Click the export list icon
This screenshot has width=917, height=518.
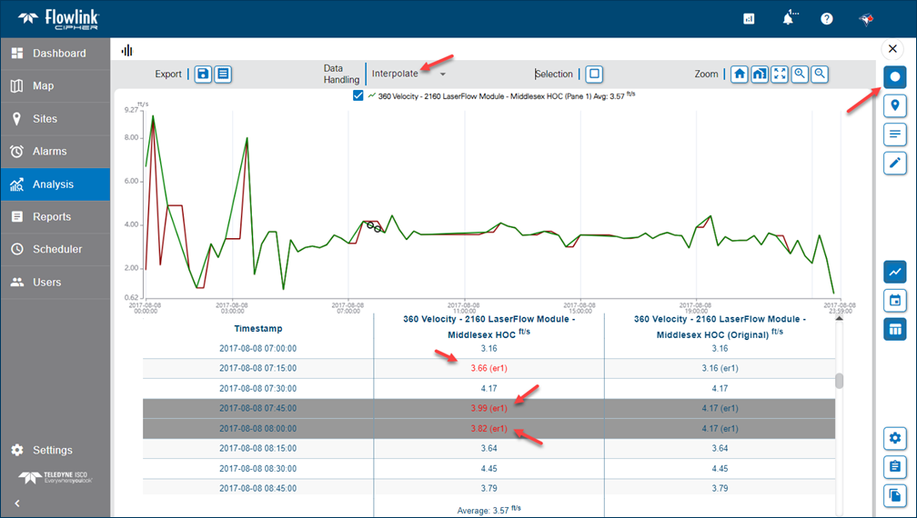[223, 74]
